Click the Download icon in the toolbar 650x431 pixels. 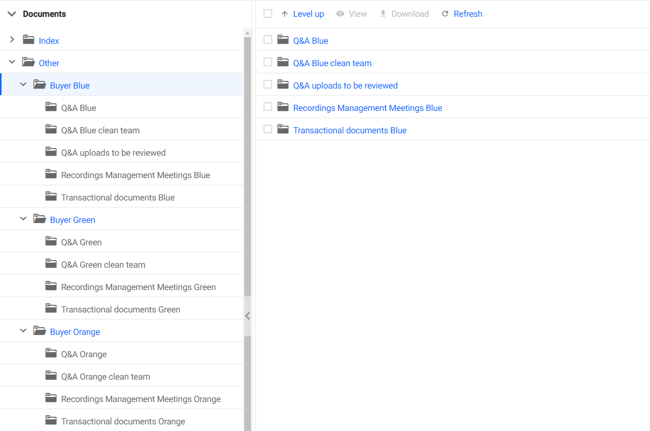pyautogui.click(x=383, y=14)
